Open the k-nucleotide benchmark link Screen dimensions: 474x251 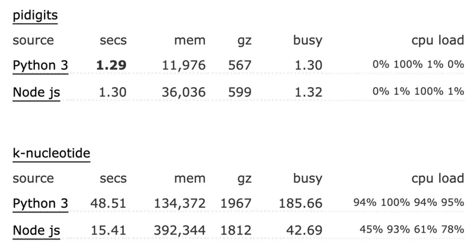click(x=52, y=153)
